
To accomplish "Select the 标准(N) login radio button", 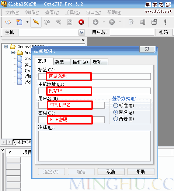I will (115, 106).
